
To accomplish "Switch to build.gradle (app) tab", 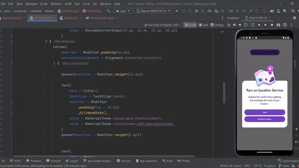I will 102,18.
